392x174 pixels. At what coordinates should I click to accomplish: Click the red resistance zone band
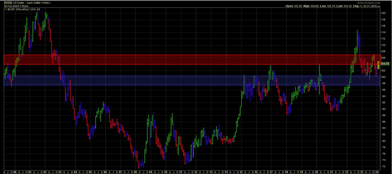pyautogui.click(x=192, y=60)
